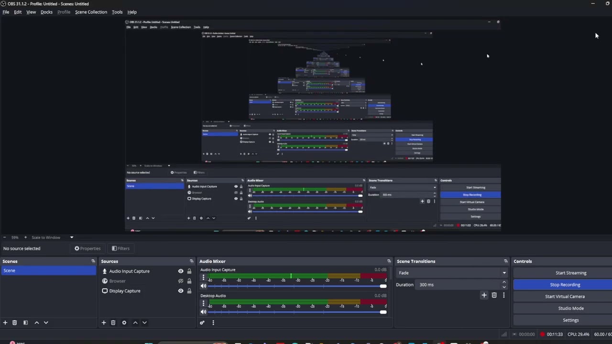This screenshot has height=344, width=612.
Task: Move the source down in the Sources list
Action: click(x=144, y=322)
